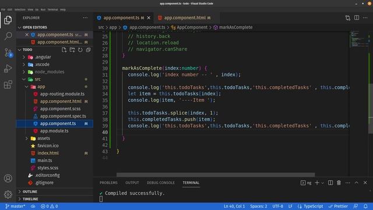373x210 pixels.
Task: Close app.component.ts in Open Editors list
Action: click(x=27, y=35)
